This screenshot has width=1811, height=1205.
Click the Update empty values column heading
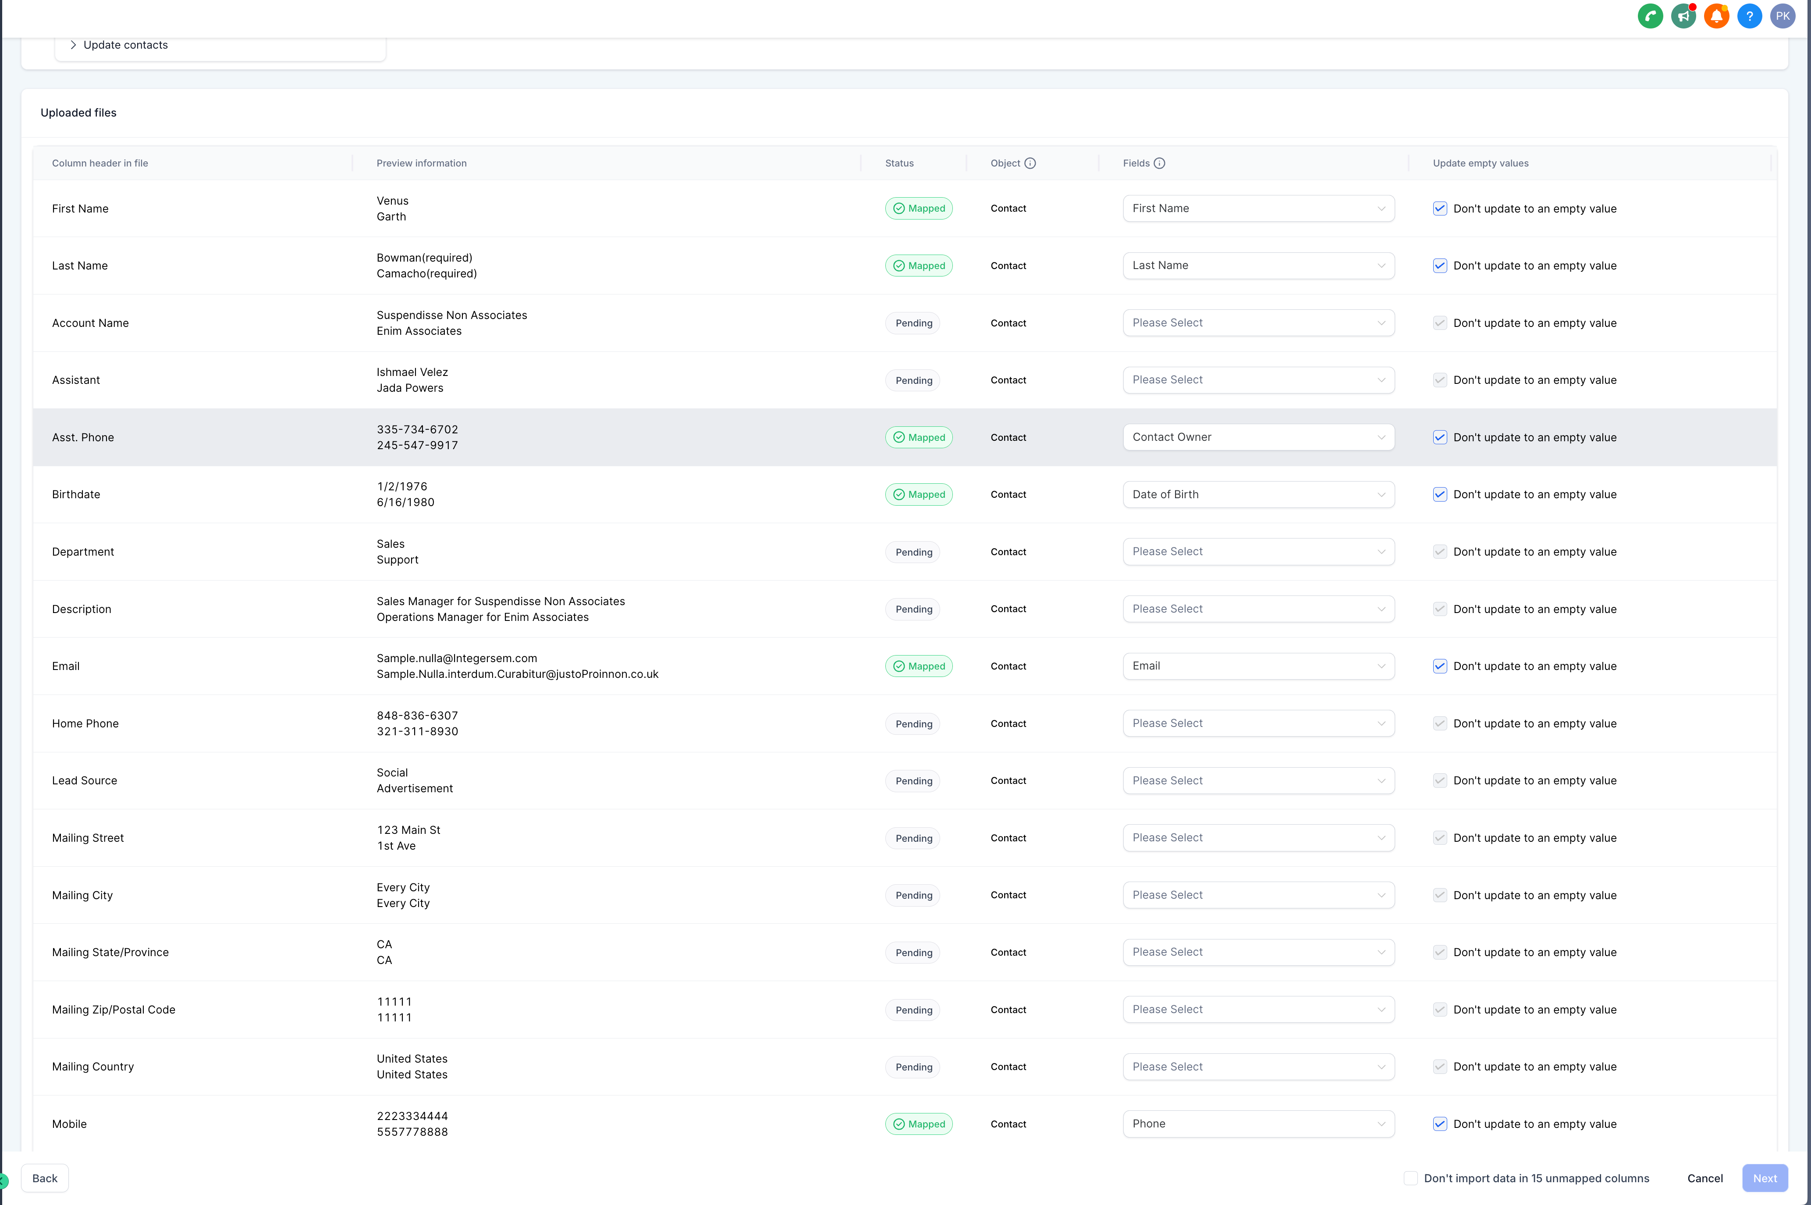coord(1481,163)
